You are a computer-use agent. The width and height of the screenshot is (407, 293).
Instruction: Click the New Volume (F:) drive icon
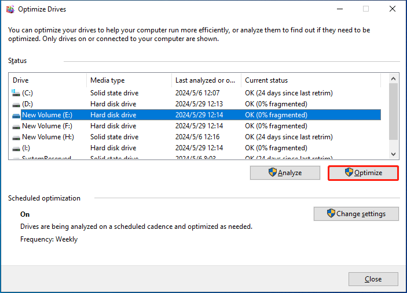pos(16,127)
